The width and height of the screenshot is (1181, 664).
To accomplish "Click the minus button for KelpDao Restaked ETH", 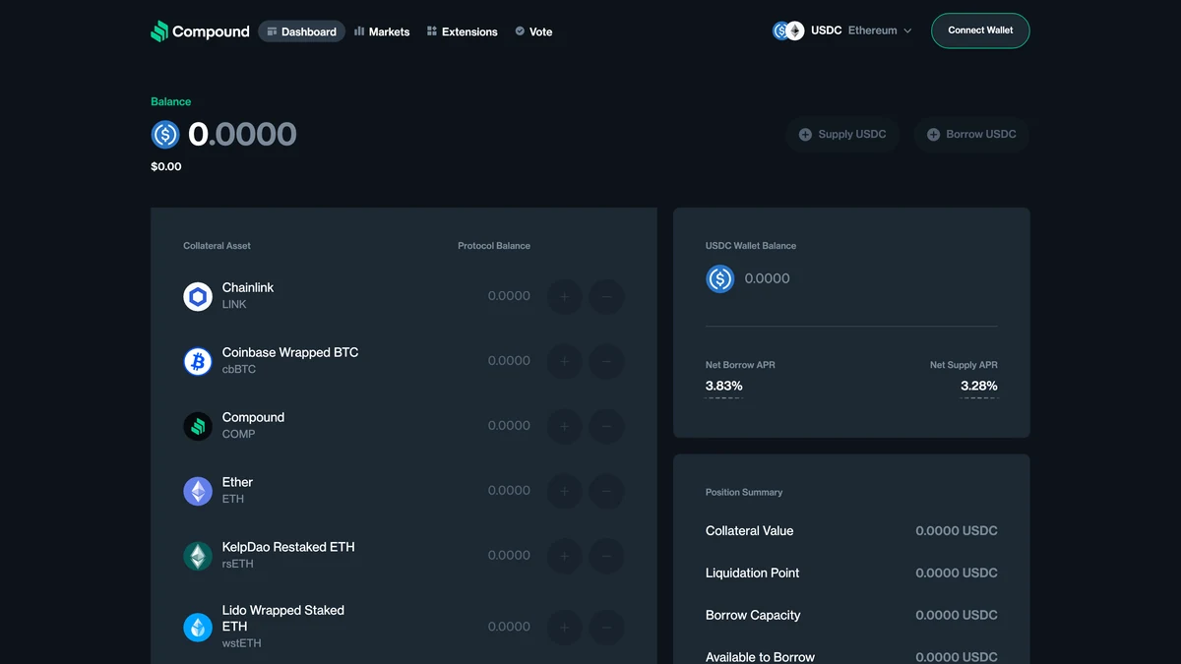I will click(x=606, y=556).
